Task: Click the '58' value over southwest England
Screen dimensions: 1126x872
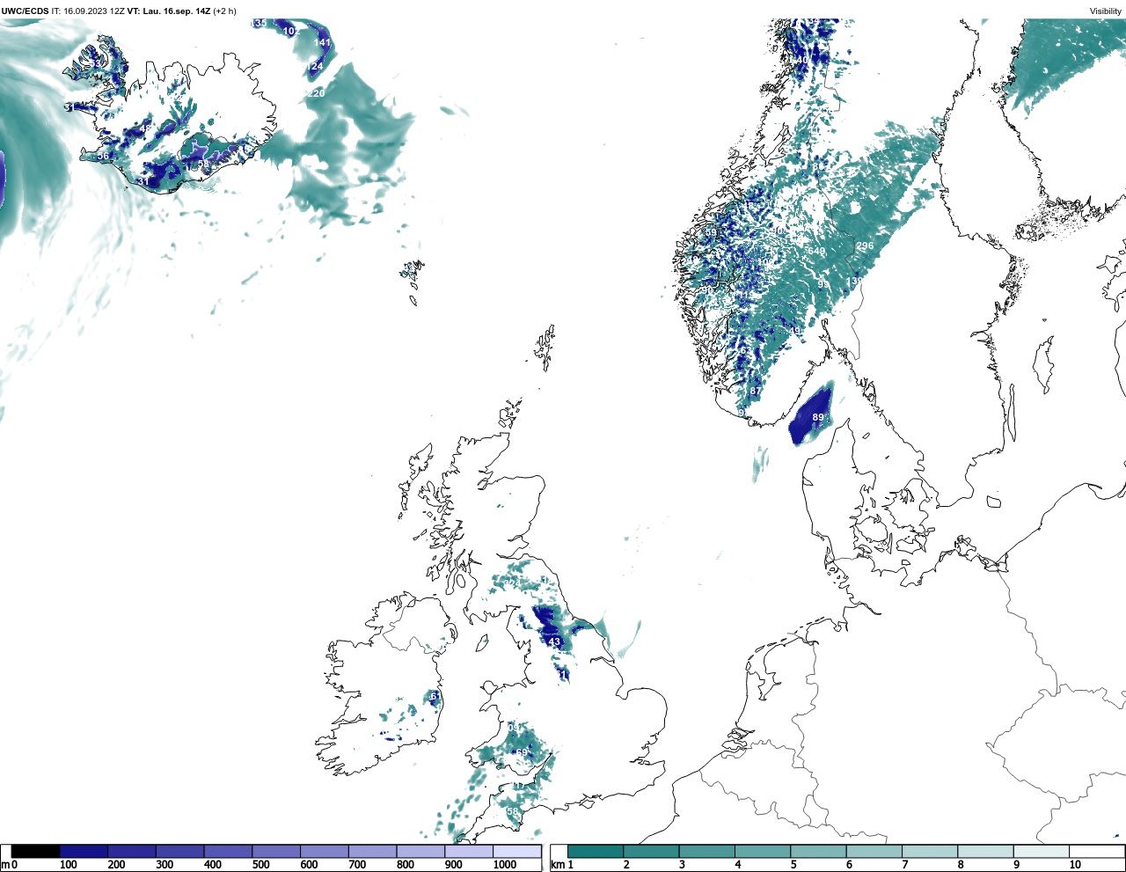Action: tap(513, 811)
